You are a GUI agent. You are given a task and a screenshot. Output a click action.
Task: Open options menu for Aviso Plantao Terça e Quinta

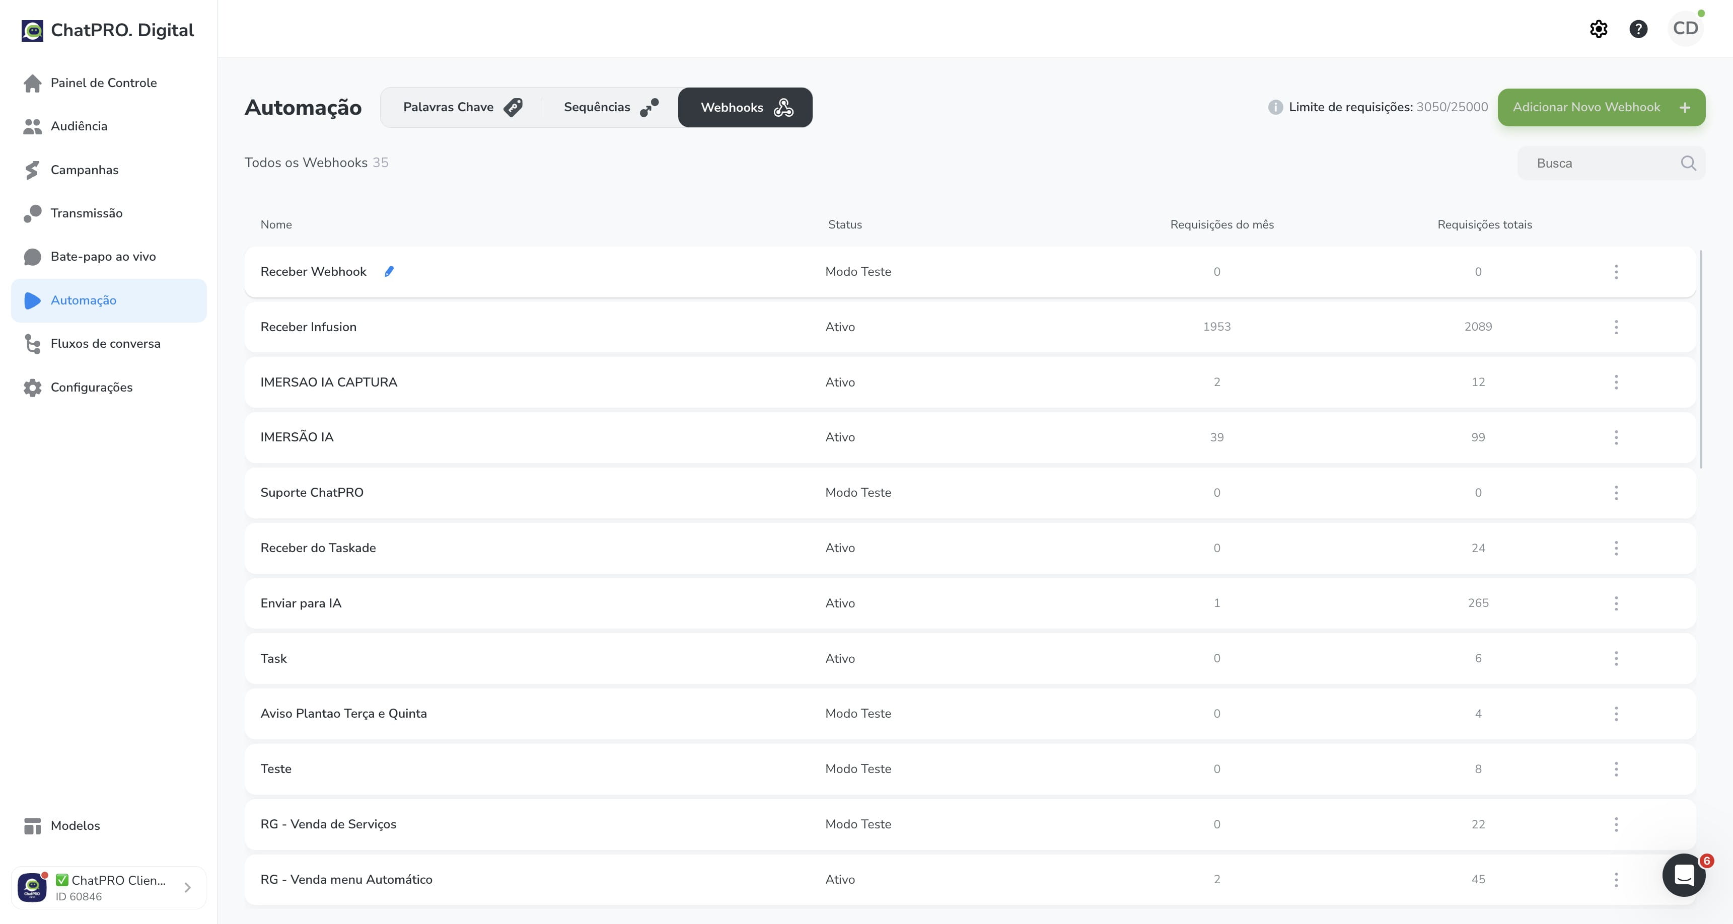tap(1616, 714)
